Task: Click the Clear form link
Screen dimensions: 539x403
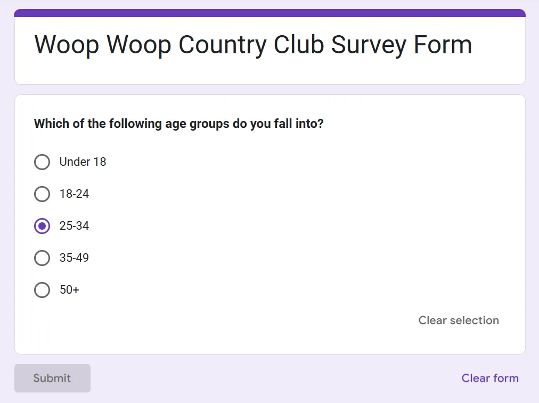Action: click(x=489, y=378)
